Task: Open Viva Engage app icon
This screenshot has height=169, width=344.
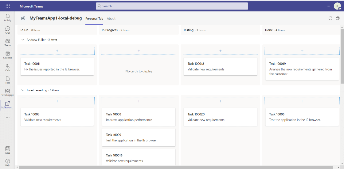Action: pos(8,92)
